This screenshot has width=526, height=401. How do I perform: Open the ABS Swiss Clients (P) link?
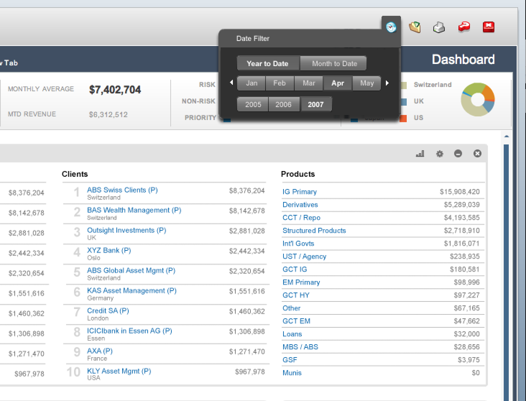click(122, 190)
